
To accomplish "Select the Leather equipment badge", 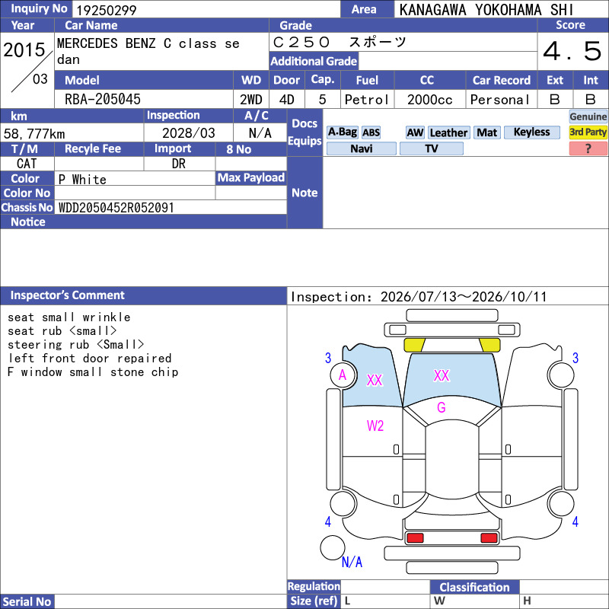I will point(448,132).
